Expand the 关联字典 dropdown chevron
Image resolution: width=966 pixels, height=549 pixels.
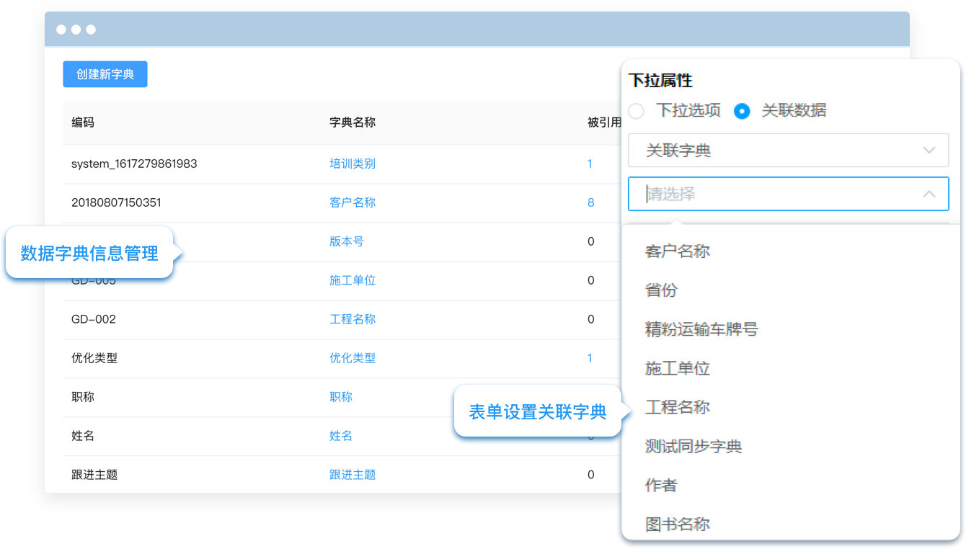pos(929,151)
